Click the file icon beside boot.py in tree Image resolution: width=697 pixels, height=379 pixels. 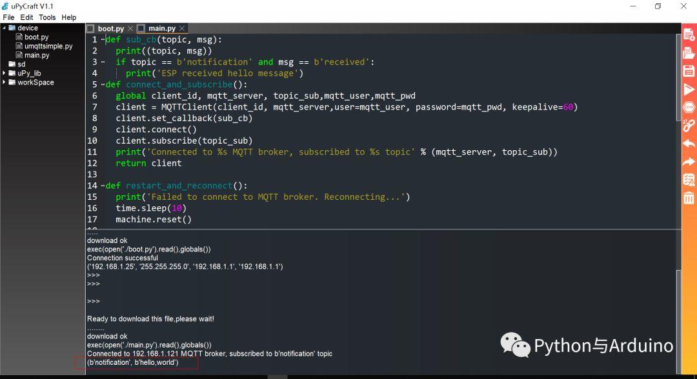19,37
